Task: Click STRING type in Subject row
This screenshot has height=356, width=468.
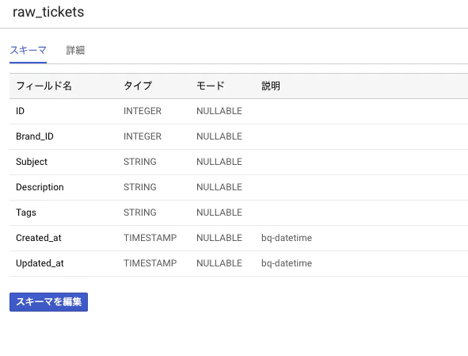Action: coord(140,162)
